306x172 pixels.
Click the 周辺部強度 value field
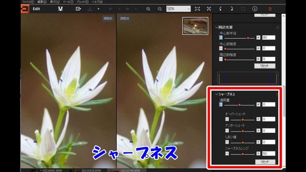click(x=269, y=59)
